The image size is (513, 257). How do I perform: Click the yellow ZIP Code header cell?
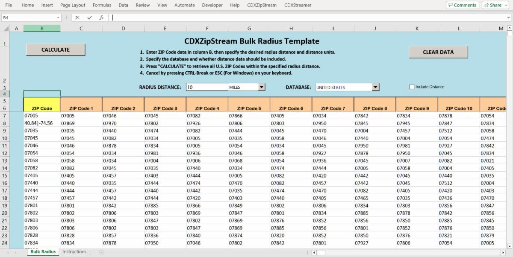(x=42, y=105)
